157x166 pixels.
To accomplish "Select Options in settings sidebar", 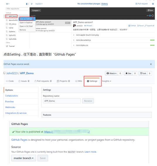I will click(x=21, y=90).
